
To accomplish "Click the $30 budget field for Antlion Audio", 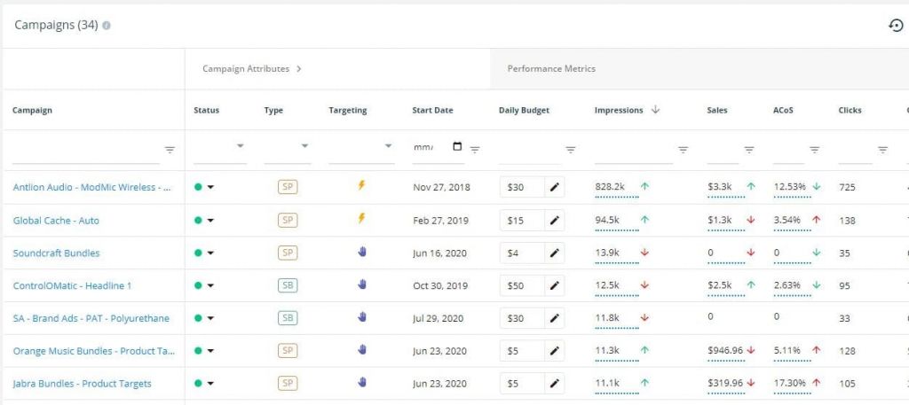I will [522, 188].
